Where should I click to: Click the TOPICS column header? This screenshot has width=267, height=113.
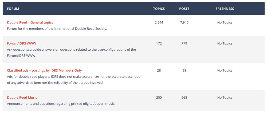pos(159,9)
